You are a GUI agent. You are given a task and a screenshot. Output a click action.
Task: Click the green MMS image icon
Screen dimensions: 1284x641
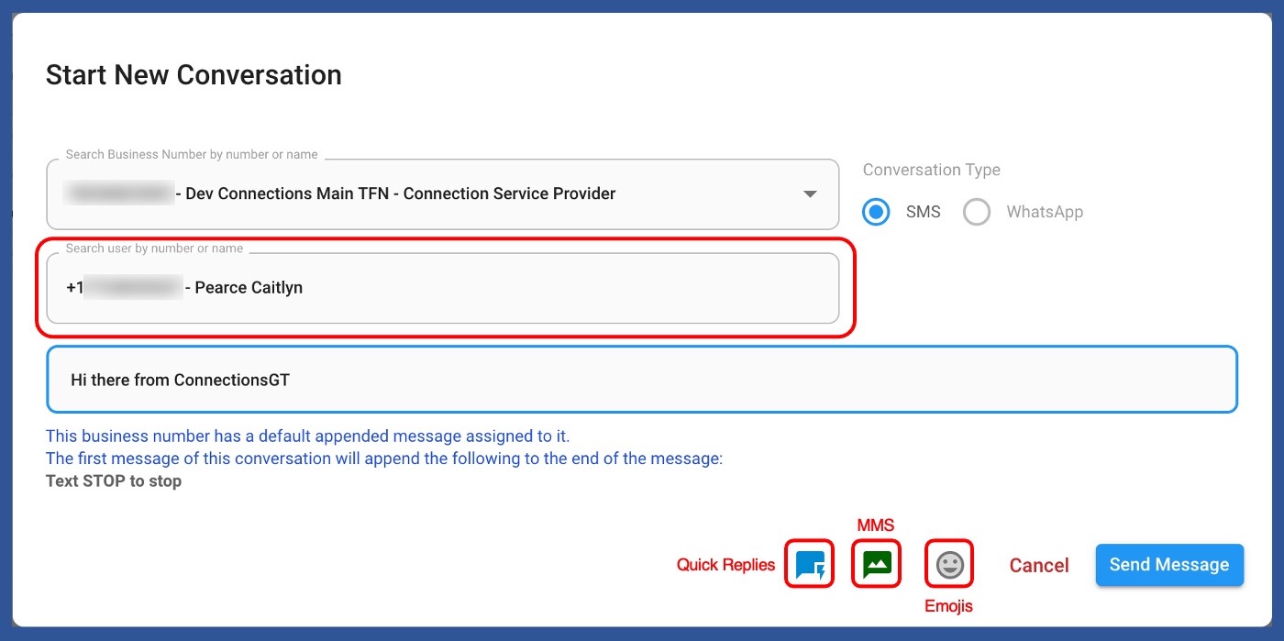click(x=876, y=565)
